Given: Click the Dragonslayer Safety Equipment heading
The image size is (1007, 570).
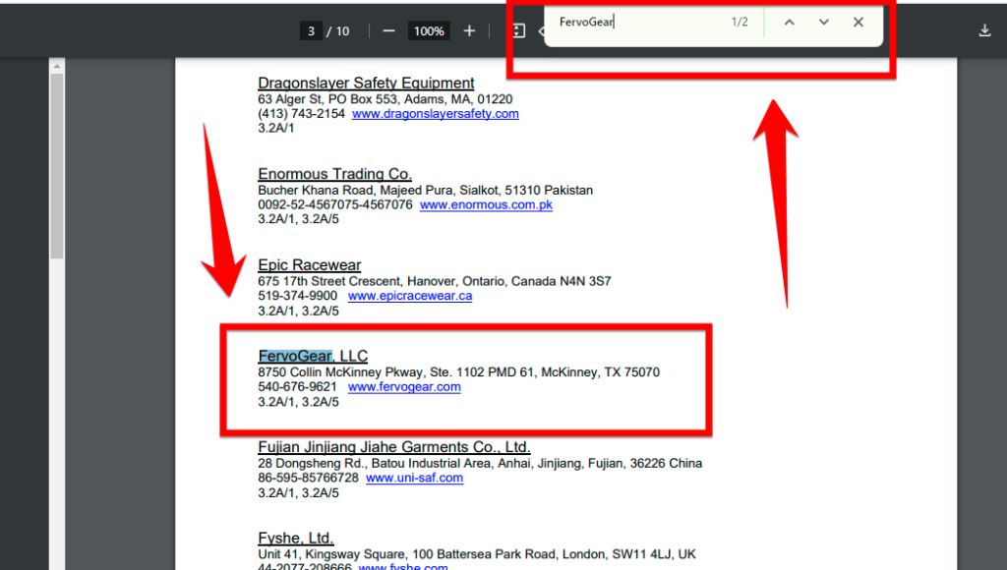Looking at the screenshot, I should coord(366,83).
